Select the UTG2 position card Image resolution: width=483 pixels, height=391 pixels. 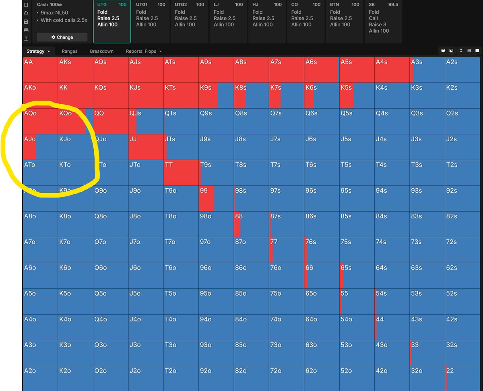(x=190, y=21)
